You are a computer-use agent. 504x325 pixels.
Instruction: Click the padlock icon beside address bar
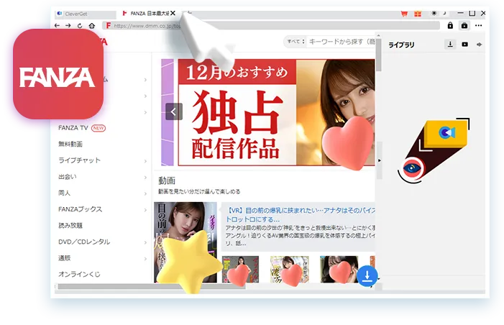click(450, 25)
